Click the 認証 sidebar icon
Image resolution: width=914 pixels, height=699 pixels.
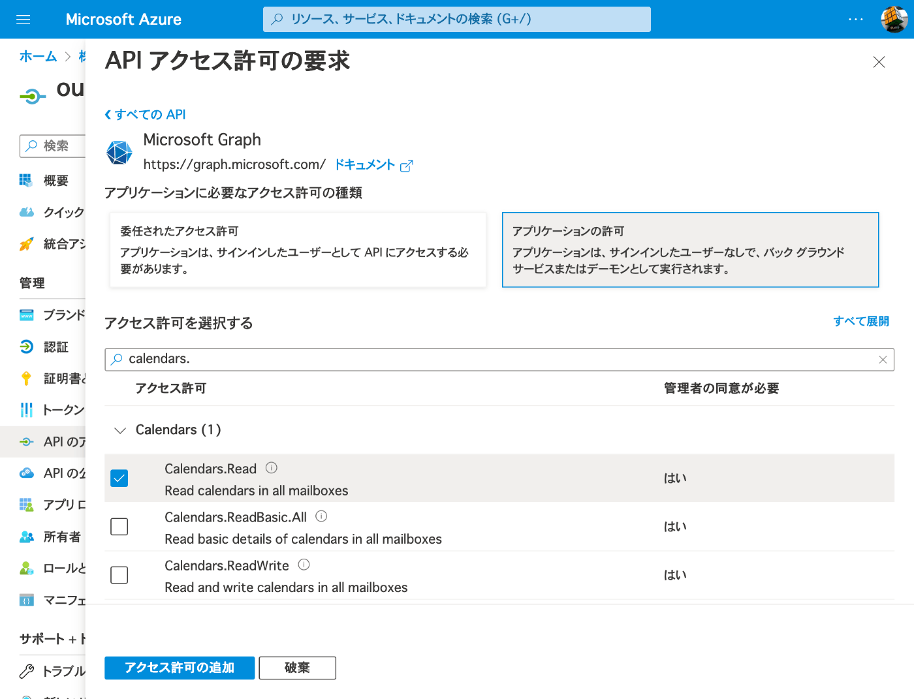pyautogui.click(x=26, y=347)
